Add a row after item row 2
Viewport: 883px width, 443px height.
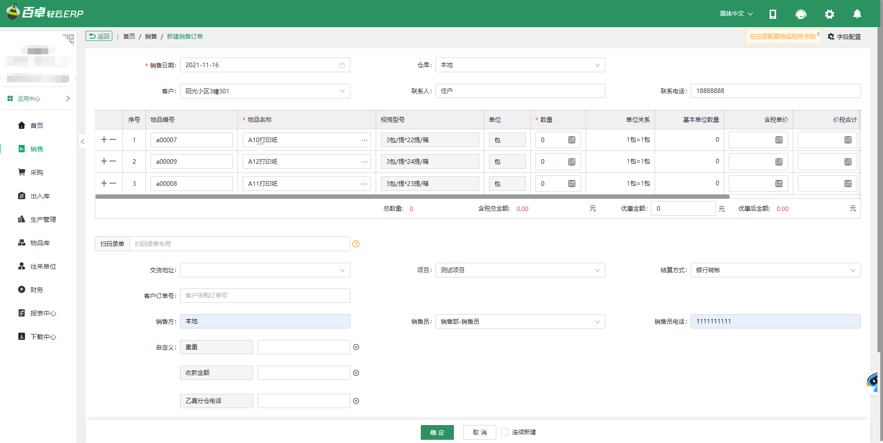tap(104, 161)
